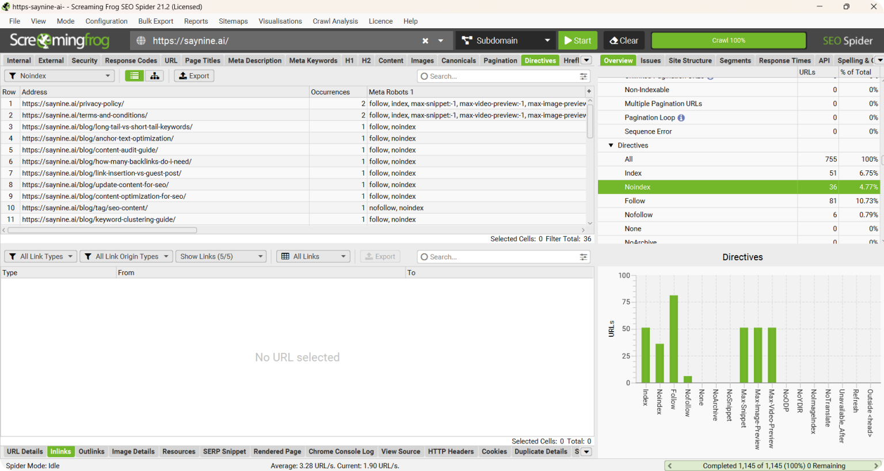Image resolution: width=884 pixels, height=471 pixels.
Task: Open the File menu
Action: [15, 21]
